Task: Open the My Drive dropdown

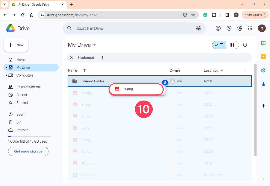Action: click(82, 45)
